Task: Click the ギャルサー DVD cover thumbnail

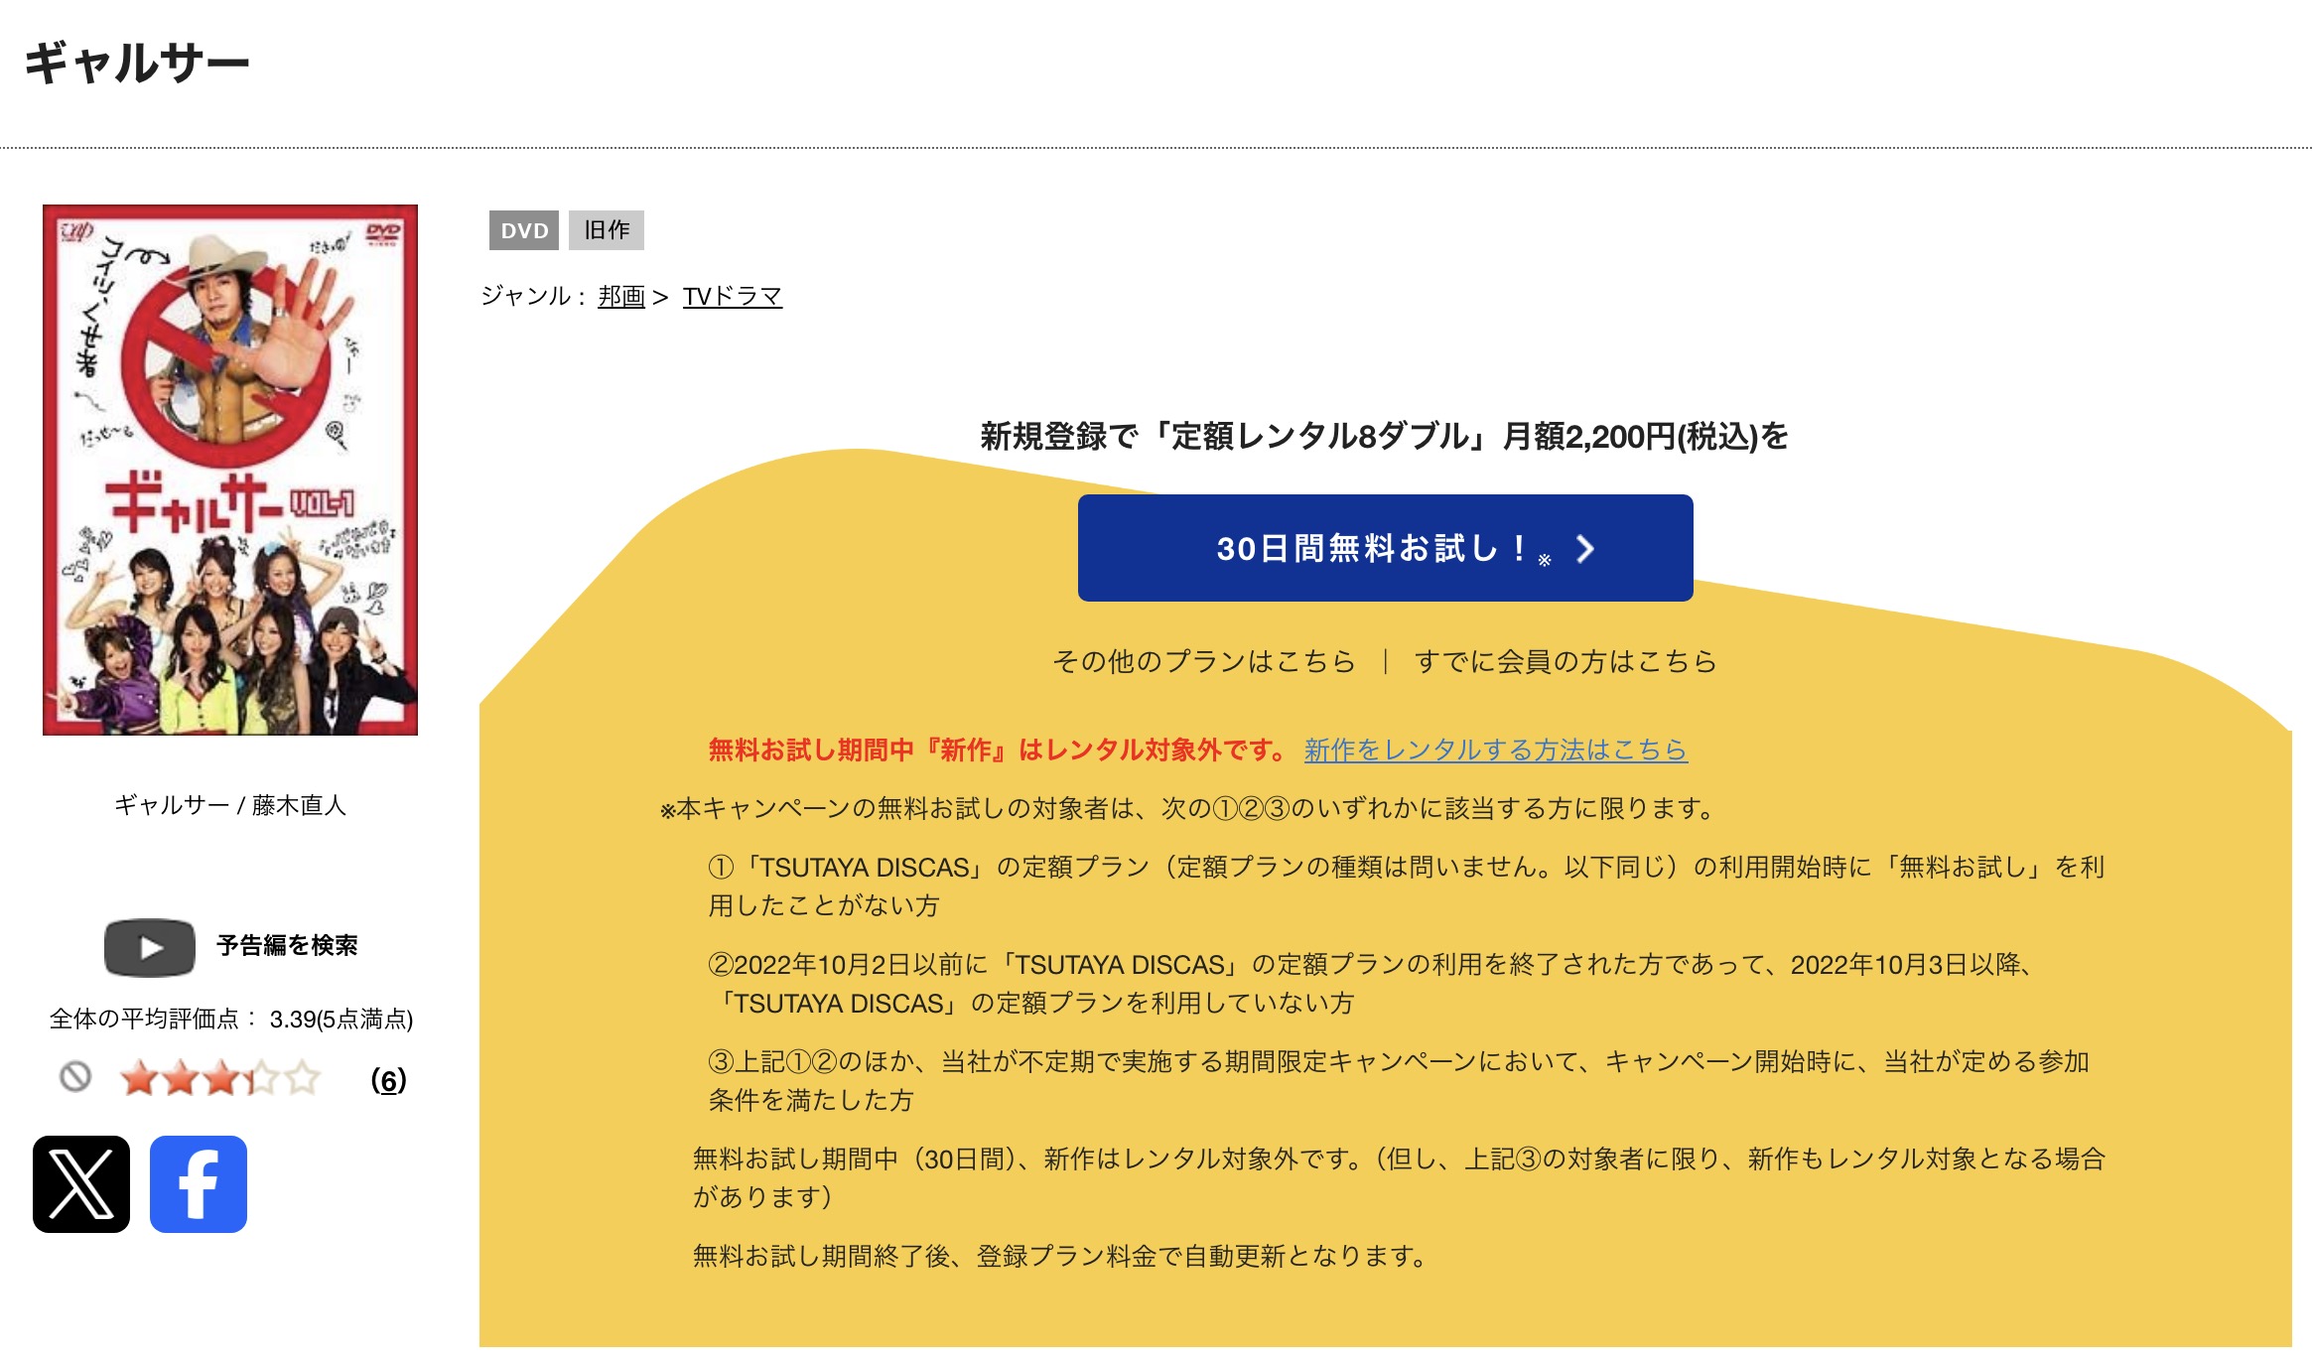Action: coord(230,471)
